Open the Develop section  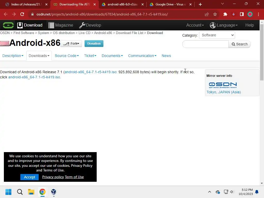tap(90, 25)
